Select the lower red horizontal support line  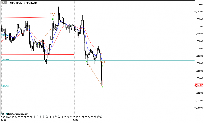point(38,54)
